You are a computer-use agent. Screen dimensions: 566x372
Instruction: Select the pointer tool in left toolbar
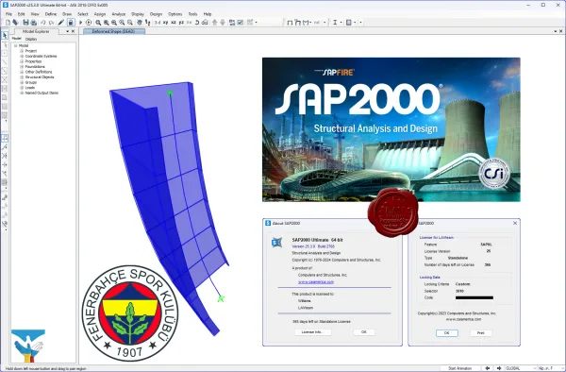[x=5, y=35]
